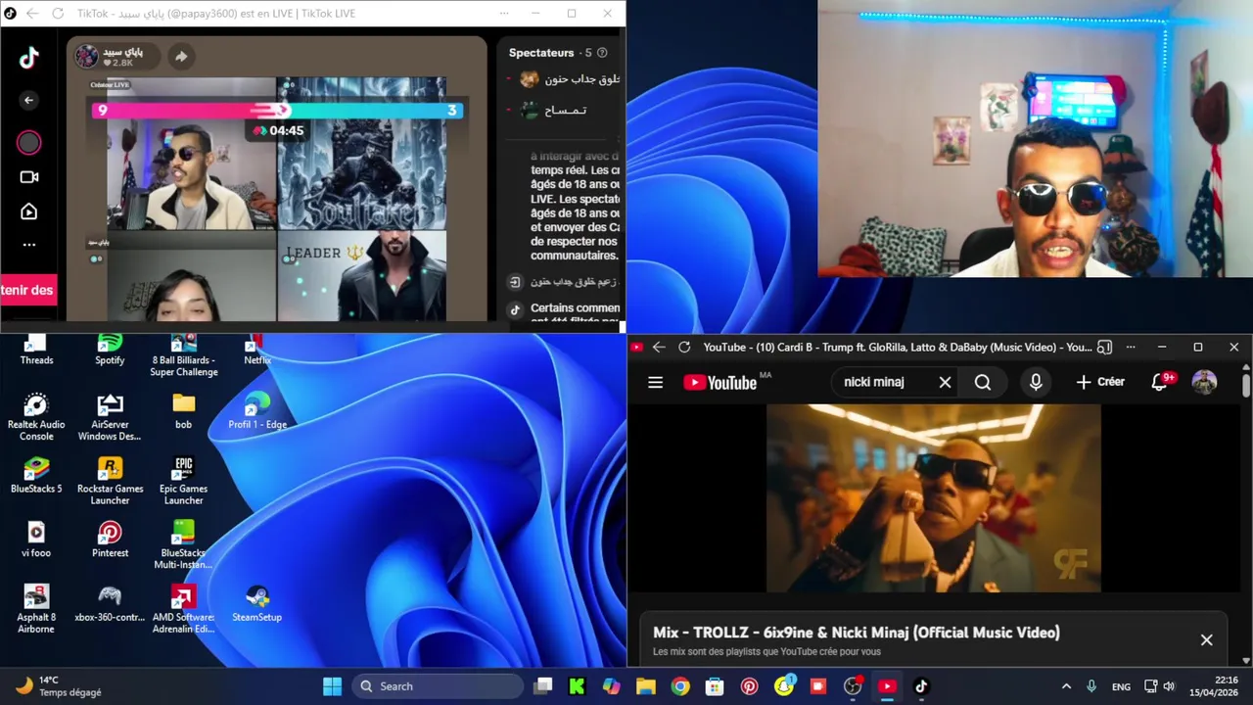Screen dimensions: 1253x705
Task: Open the LIVE play icon in TikTok sidebar
Action: click(x=29, y=211)
